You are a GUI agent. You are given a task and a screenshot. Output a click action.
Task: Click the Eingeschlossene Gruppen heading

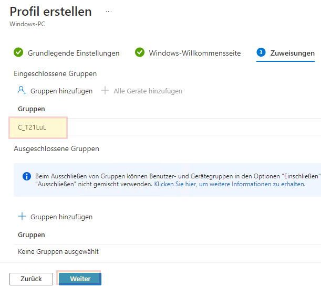pos(55,74)
